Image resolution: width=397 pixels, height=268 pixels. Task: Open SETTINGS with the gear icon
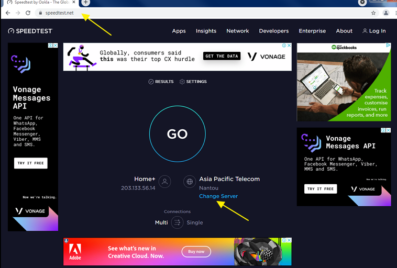click(x=193, y=82)
